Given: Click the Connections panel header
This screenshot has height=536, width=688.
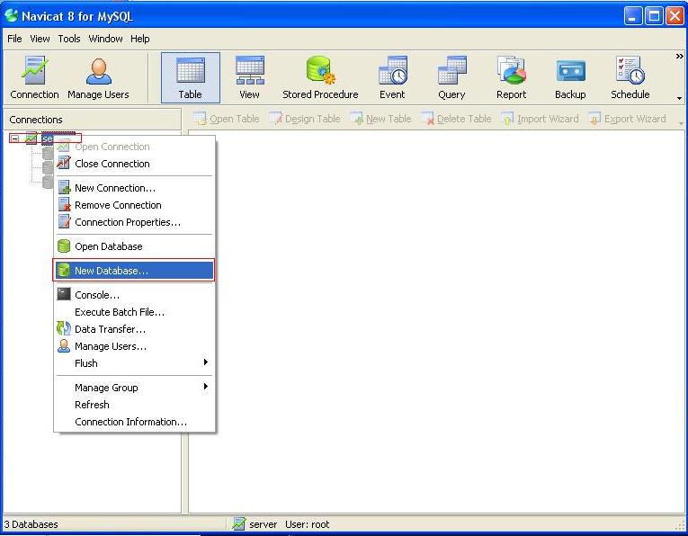Looking at the screenshot, I should (x=92, y=120).
